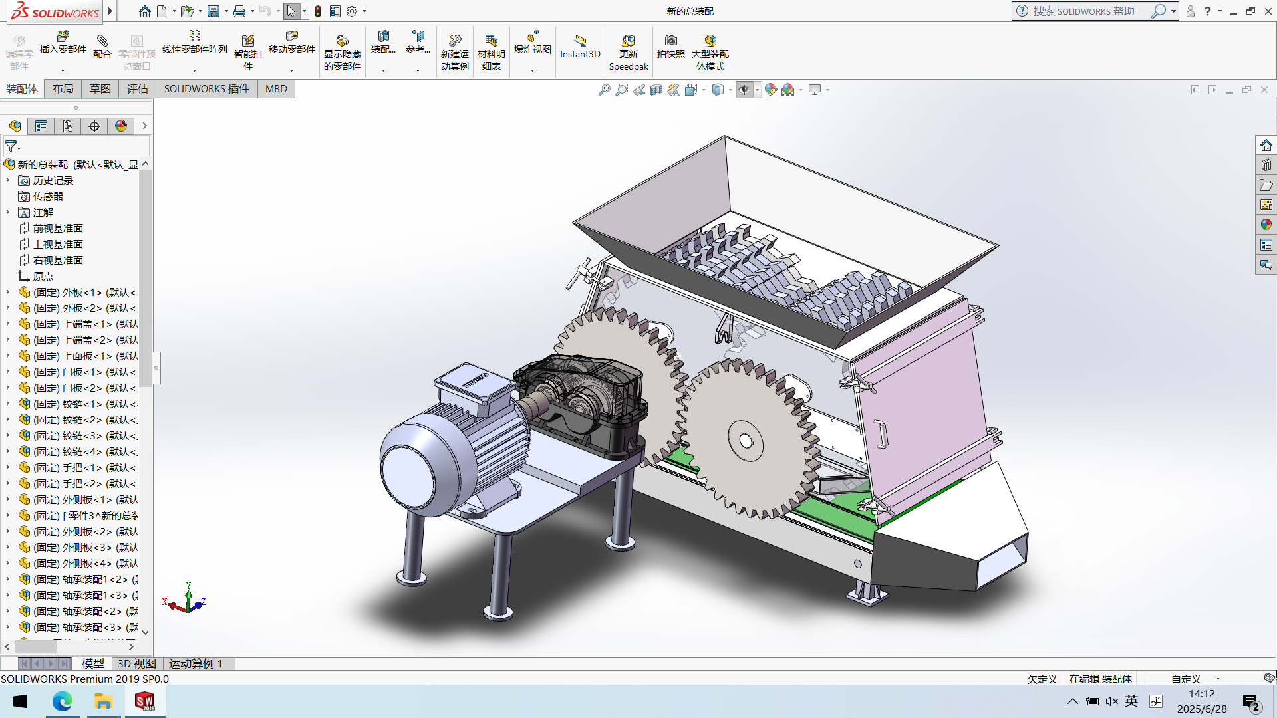Viewport: 1277px width, 718px height.
Task: Open the Insert Components dropdown arrow
Action: pos(63,70)
